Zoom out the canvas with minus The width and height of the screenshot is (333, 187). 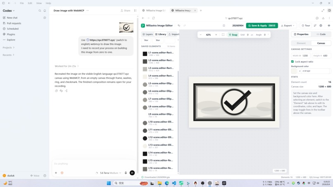pyautogui.click(x=201, y=35)
